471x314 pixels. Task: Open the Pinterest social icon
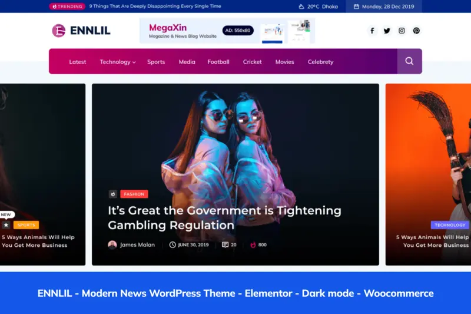[x=416, y=31]
